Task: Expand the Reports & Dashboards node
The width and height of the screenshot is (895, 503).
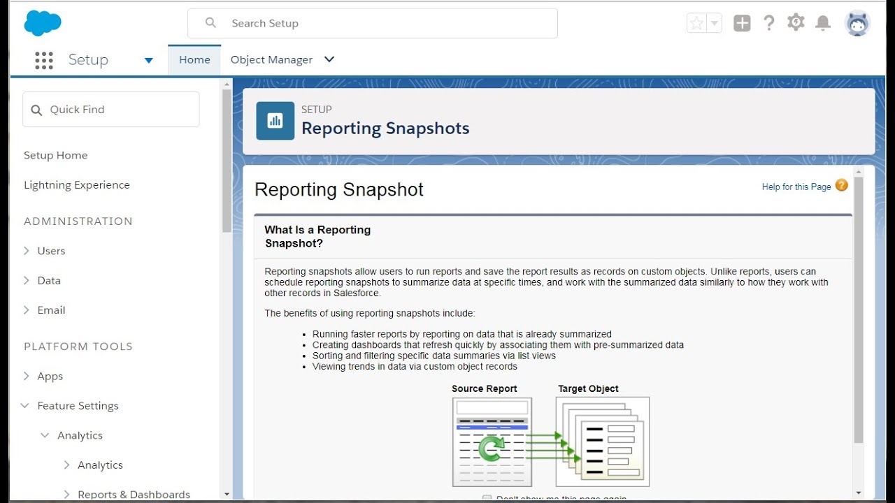Action: tap(66, 495)
